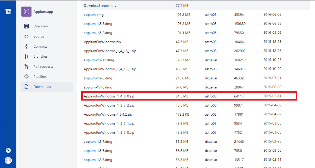This screenshot has width=315, height=168.
Task: Open the Appium.app repository avatar
Action: tap(26, 12)
